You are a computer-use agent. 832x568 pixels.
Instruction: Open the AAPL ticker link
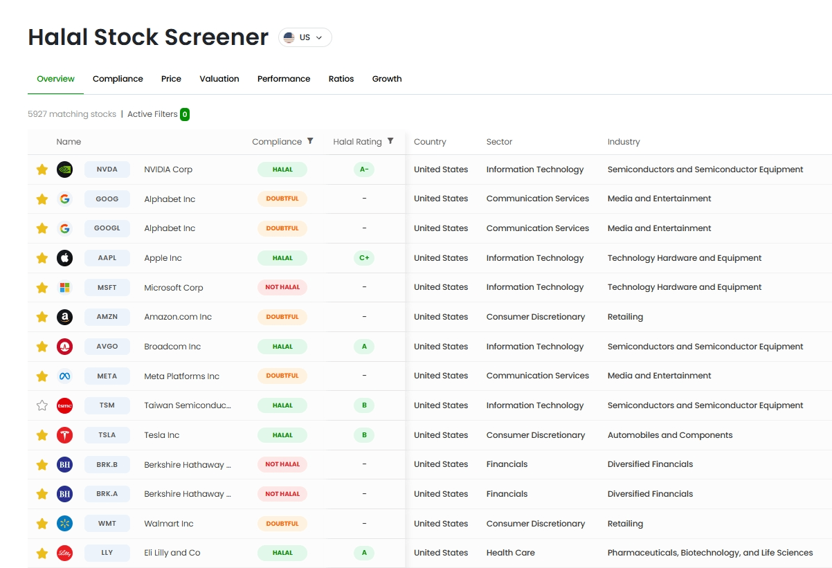tap(107, 258)
